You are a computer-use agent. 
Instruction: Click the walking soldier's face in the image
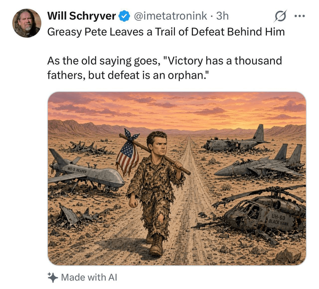pos(157,144)
